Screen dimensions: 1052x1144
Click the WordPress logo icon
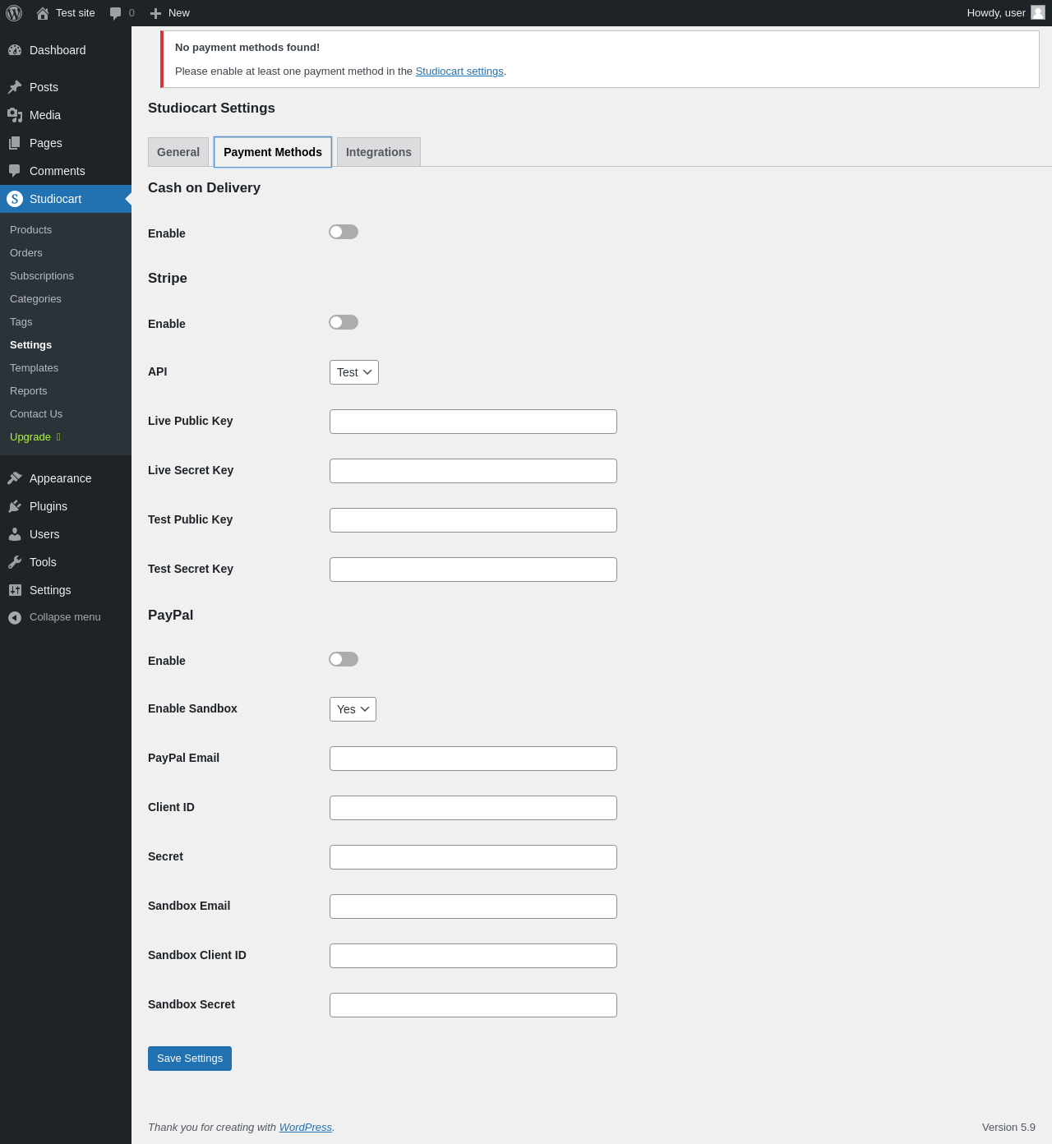tap(14, 13)
